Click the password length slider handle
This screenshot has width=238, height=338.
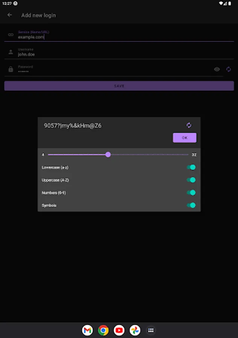click(x=108, y=154)
